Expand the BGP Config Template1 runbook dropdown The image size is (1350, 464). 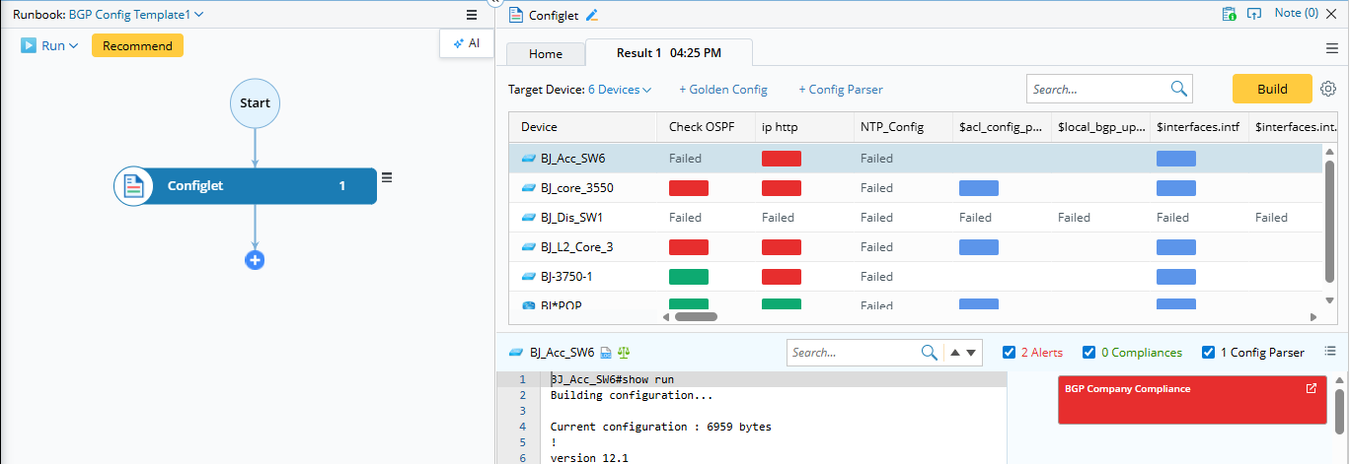click(x=136, y=15)
